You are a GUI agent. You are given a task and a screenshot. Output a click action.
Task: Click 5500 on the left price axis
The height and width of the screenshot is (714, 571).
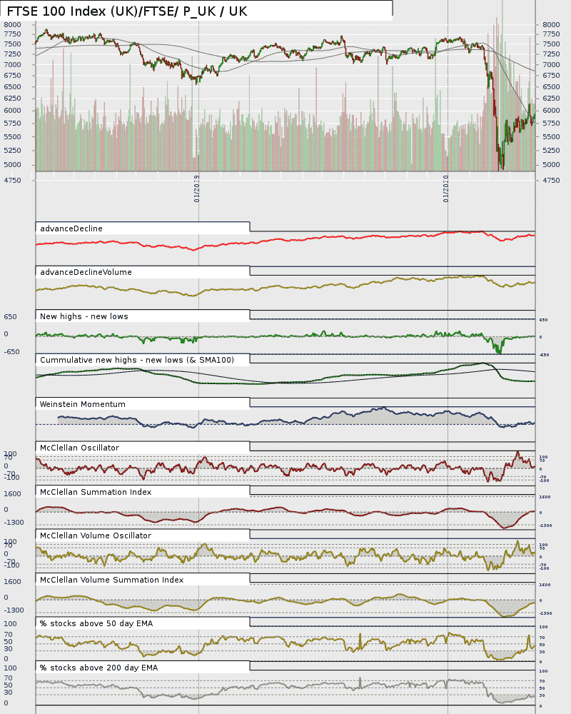(x=12, y=136)
